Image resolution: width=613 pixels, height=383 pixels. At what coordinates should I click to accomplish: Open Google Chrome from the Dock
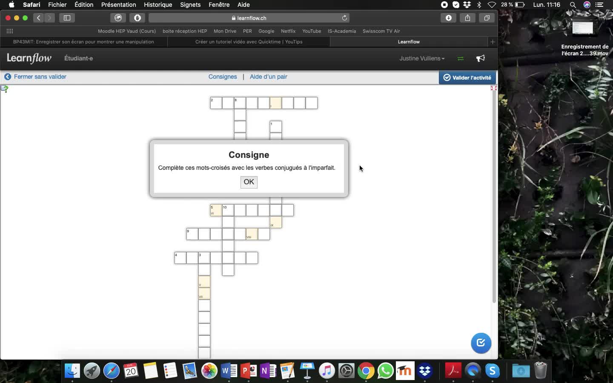coord(366,371)
